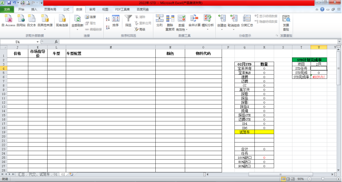Switch to 百度网盘 tab

(142, 10)
